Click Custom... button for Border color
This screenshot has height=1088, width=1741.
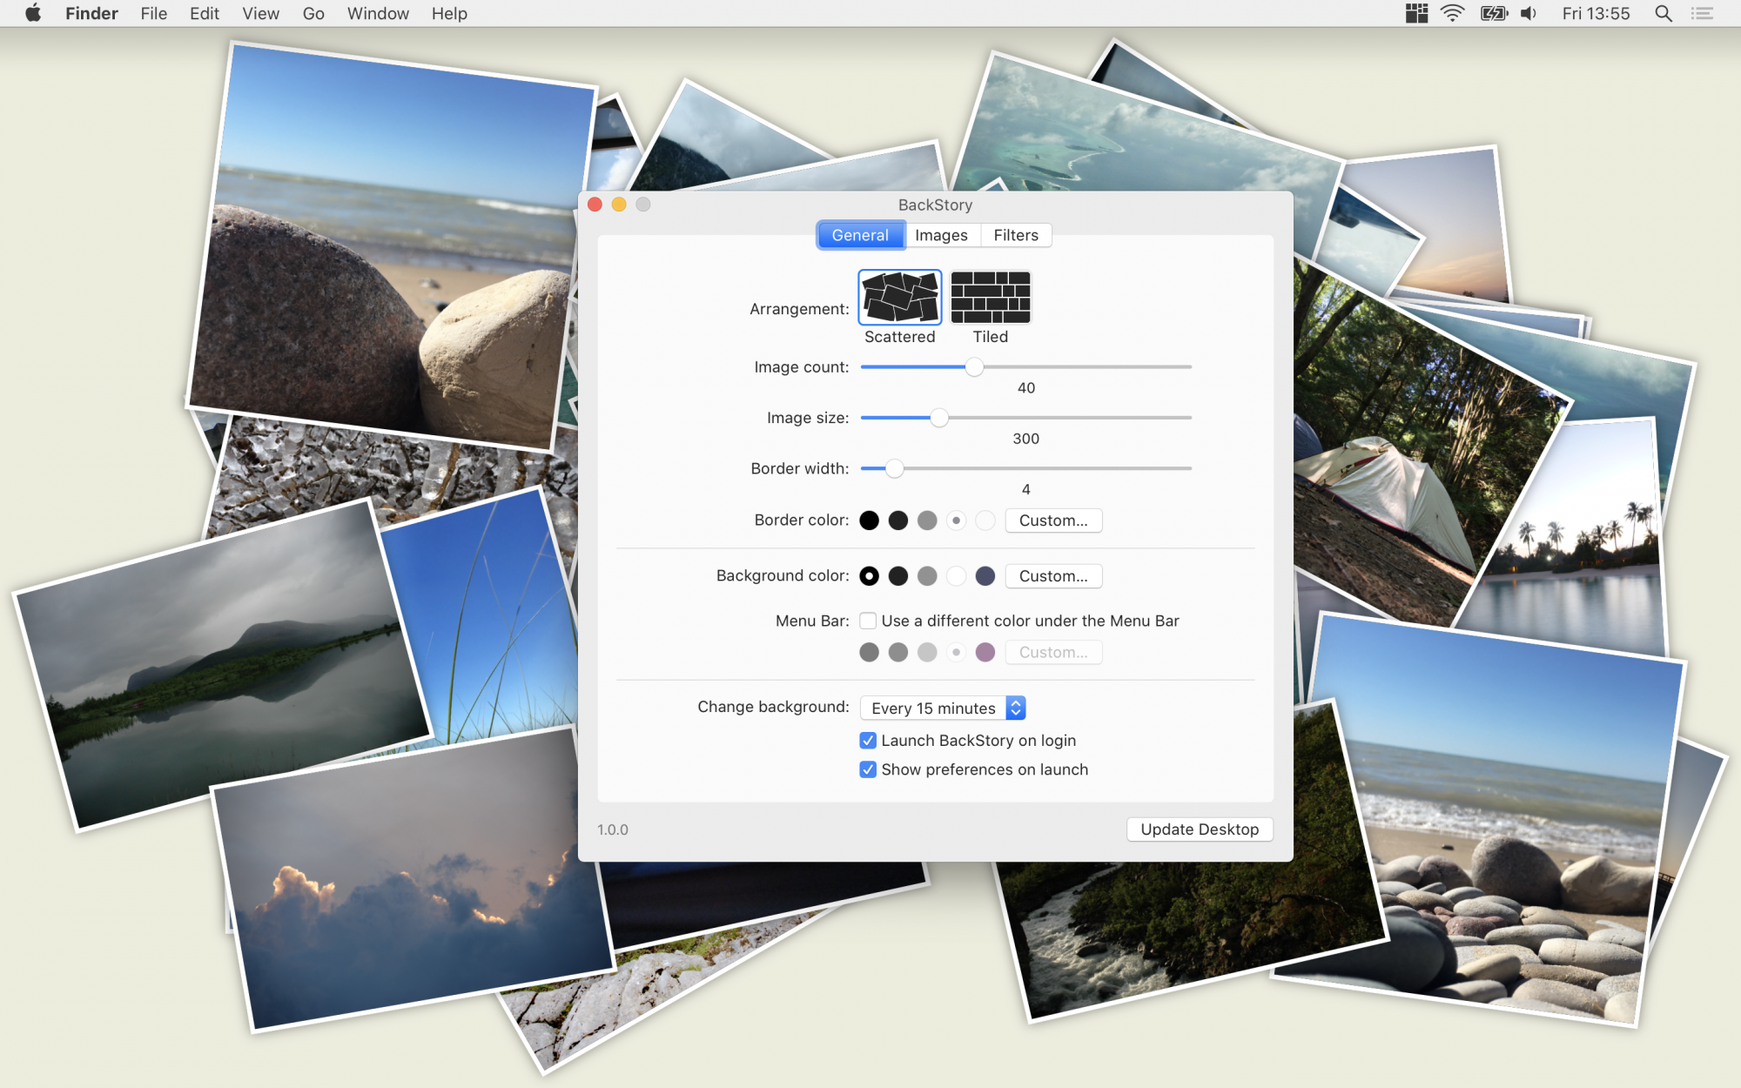(x=1053, y=520)
